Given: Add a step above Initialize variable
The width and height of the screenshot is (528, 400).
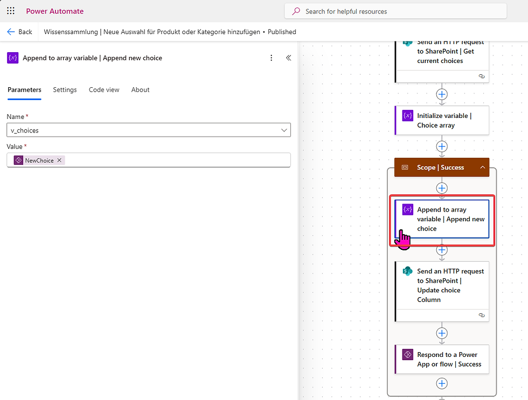Looking at the screenshot, I should (x=442, y=94).
